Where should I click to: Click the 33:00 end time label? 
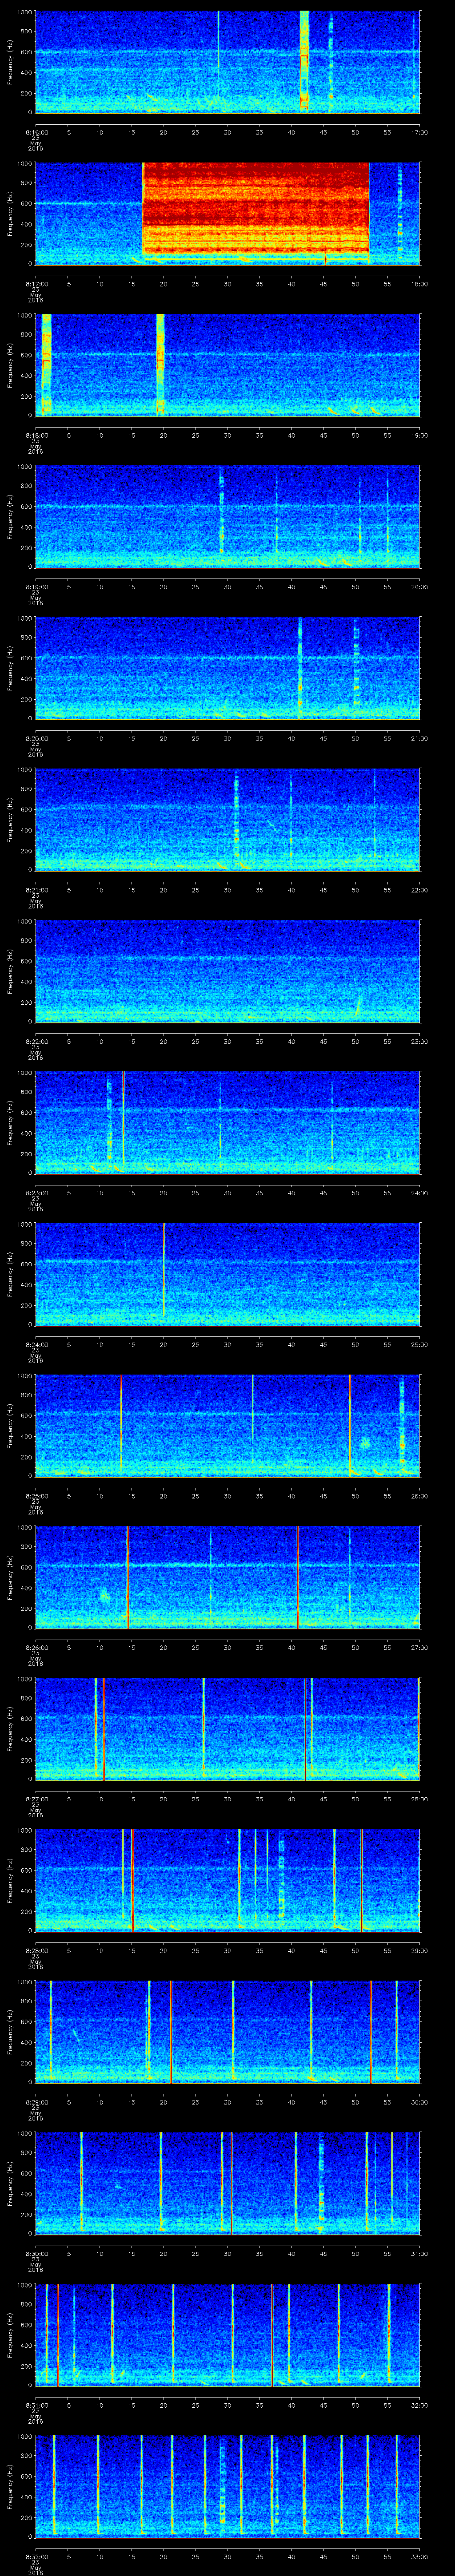419,2558
